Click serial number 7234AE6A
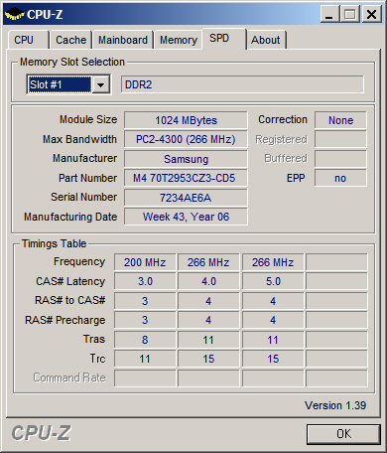 (186, 198)
